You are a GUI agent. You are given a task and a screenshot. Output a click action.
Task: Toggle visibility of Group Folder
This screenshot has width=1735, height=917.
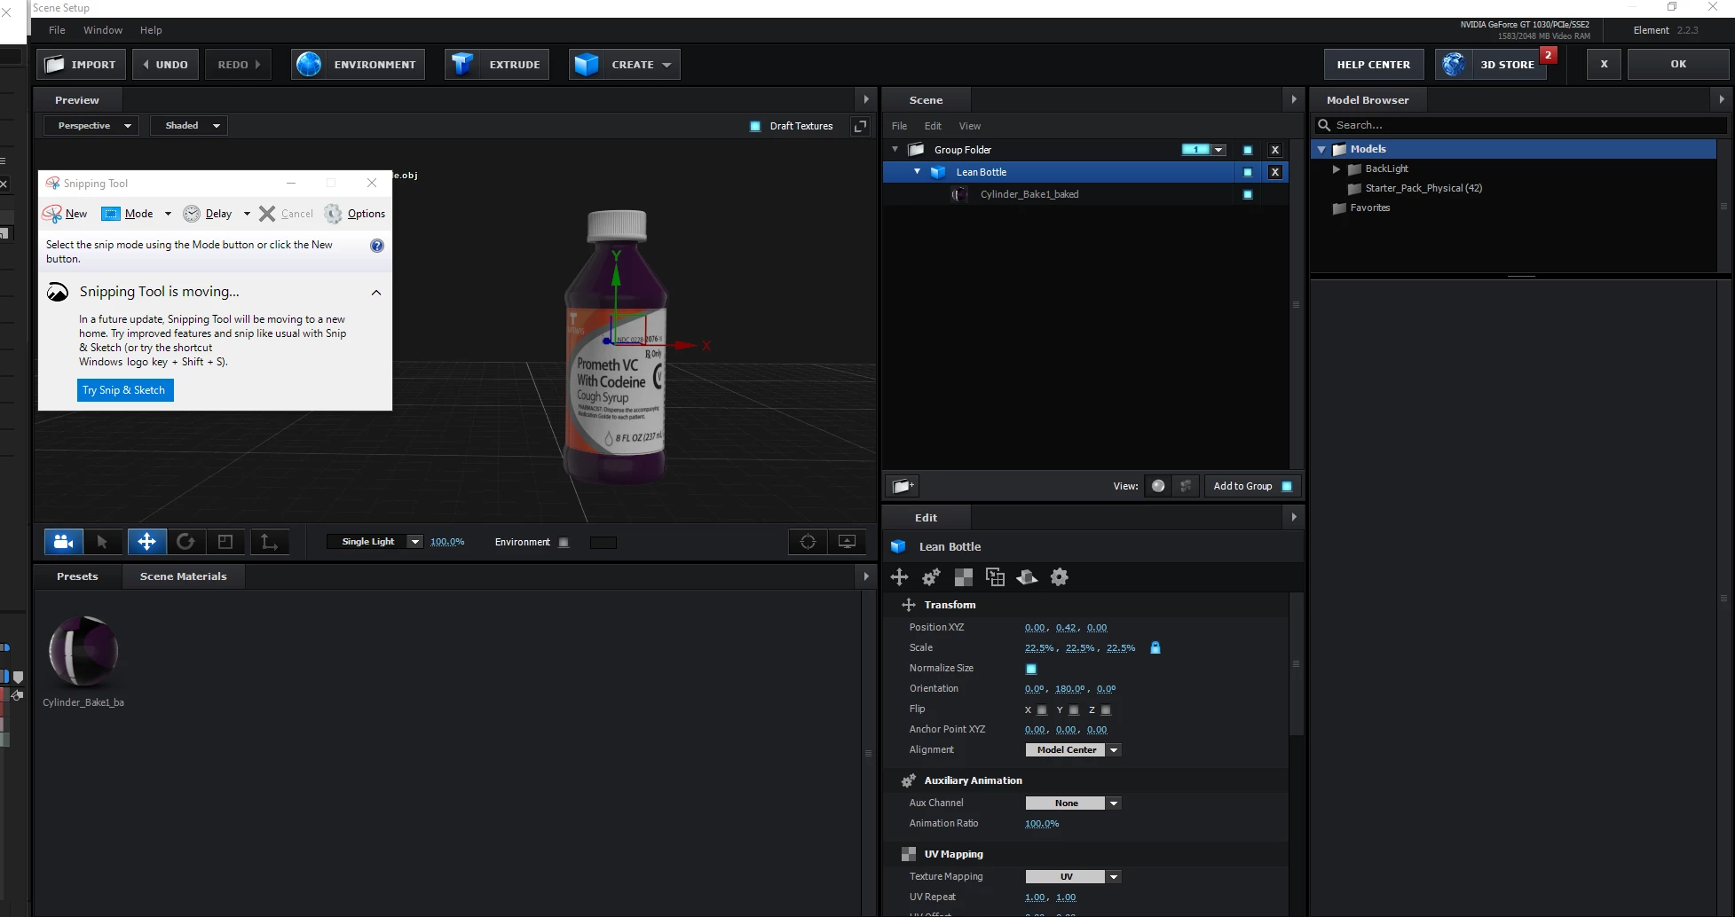click(x=1248, y=150)
